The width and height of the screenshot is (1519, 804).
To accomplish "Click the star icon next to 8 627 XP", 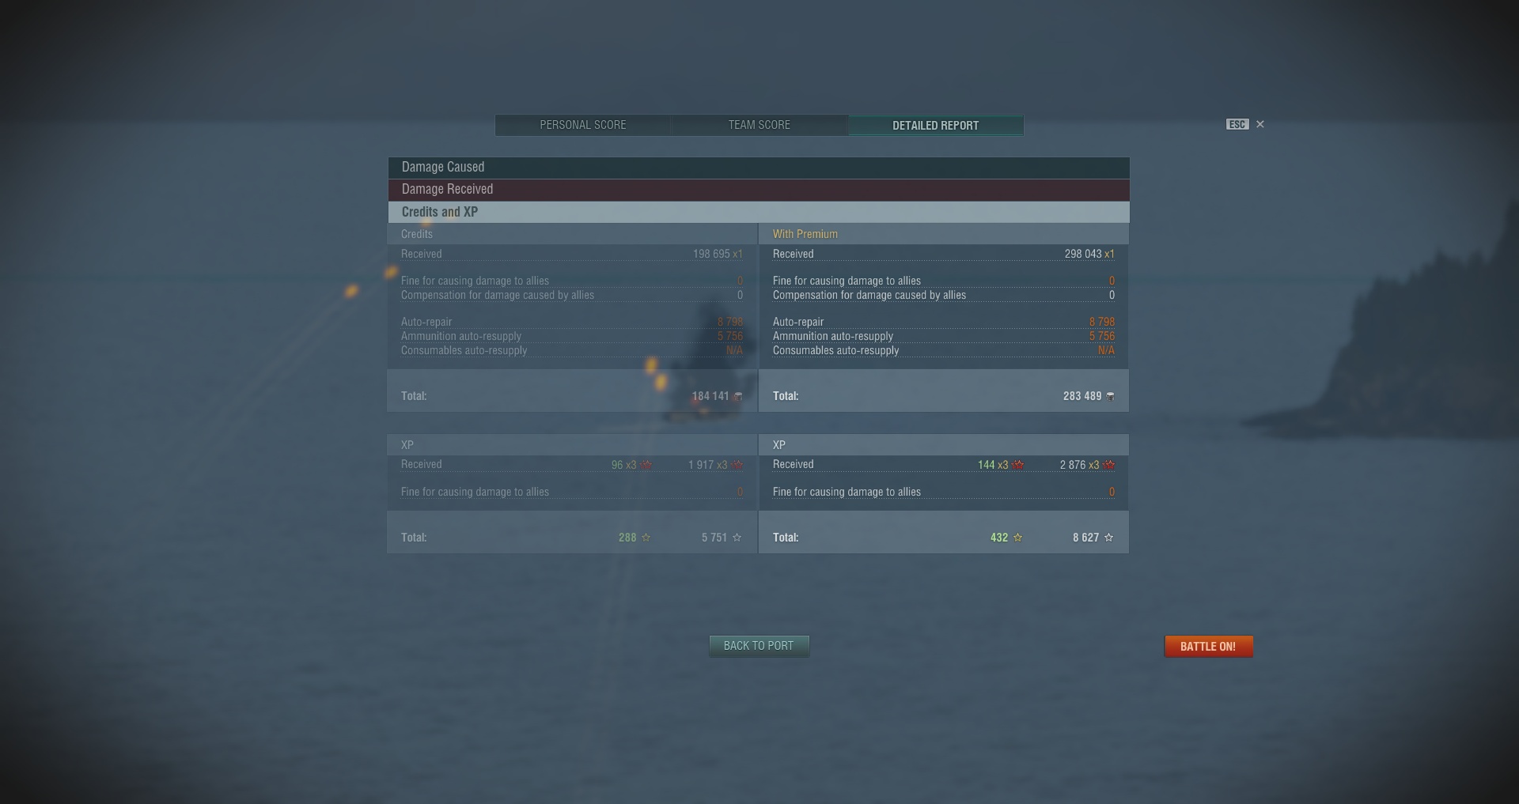I will click(x=1108, y=538).
